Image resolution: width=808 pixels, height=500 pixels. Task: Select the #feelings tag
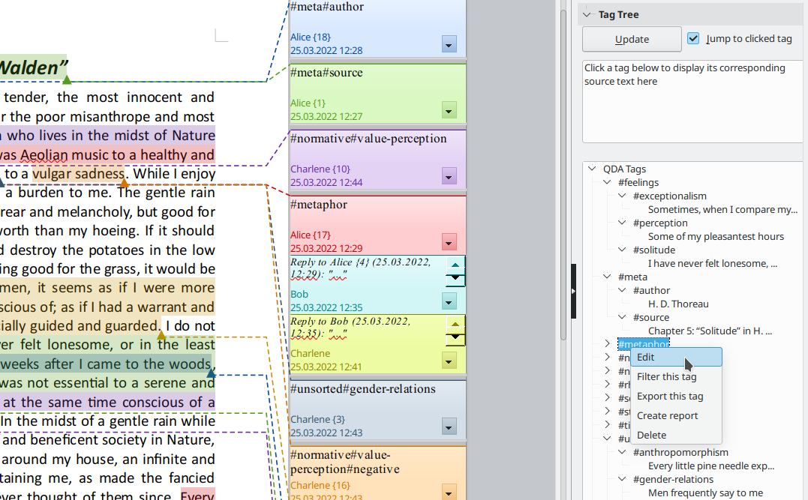click(x=638, y=182)
